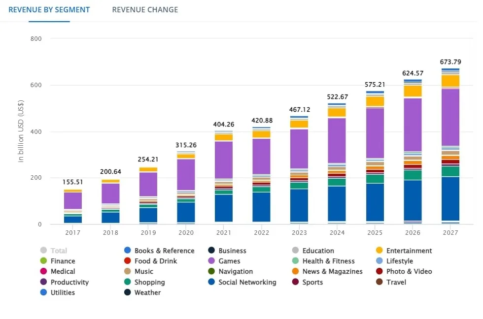The width and height of the screenshot is (483, 319).
Task: Click the 200.64 total label
Action: (110, 172)
